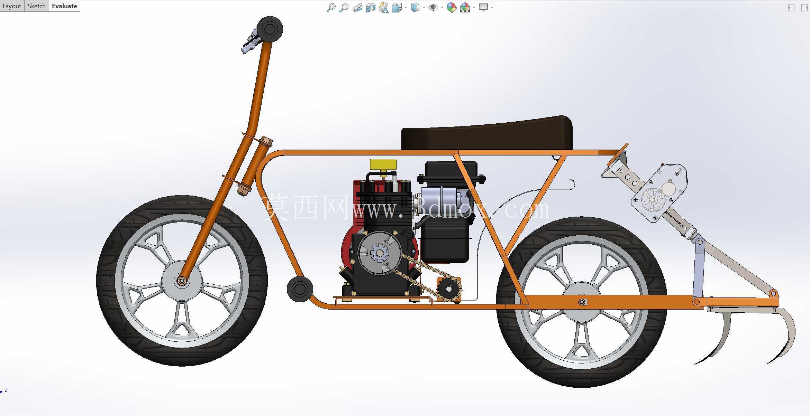Screen dimensions: 810x416
Task: Switch to the Sketch tab
Action: coord(37,6)
